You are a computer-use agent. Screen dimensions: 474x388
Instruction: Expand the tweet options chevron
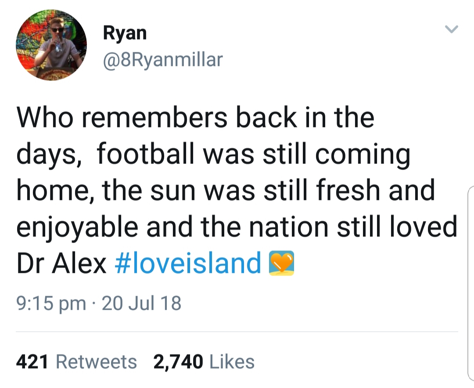pyautogui.click(x=452, y=29)
